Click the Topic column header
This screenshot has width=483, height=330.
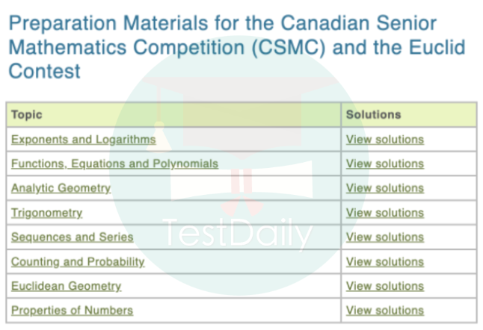(x=27, y=115)
